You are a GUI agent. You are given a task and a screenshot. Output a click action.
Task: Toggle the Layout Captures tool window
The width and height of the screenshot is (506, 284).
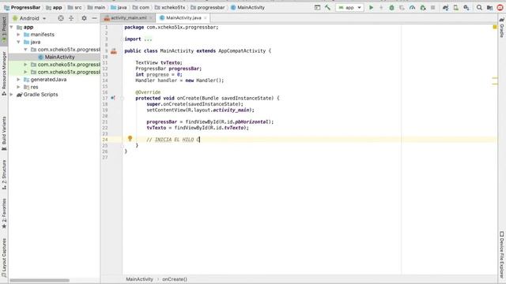4,258
